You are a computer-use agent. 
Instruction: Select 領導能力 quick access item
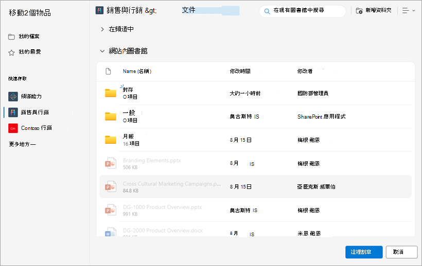[x=31, y=97]
